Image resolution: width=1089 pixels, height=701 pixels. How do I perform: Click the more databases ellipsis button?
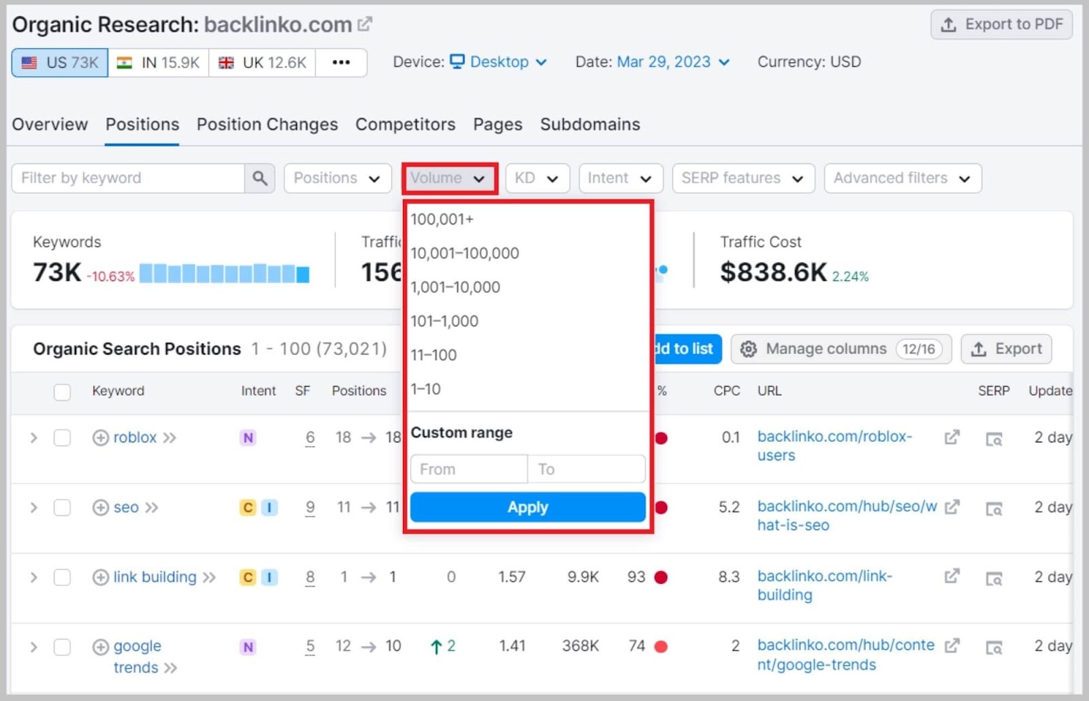tap(341, 63)
